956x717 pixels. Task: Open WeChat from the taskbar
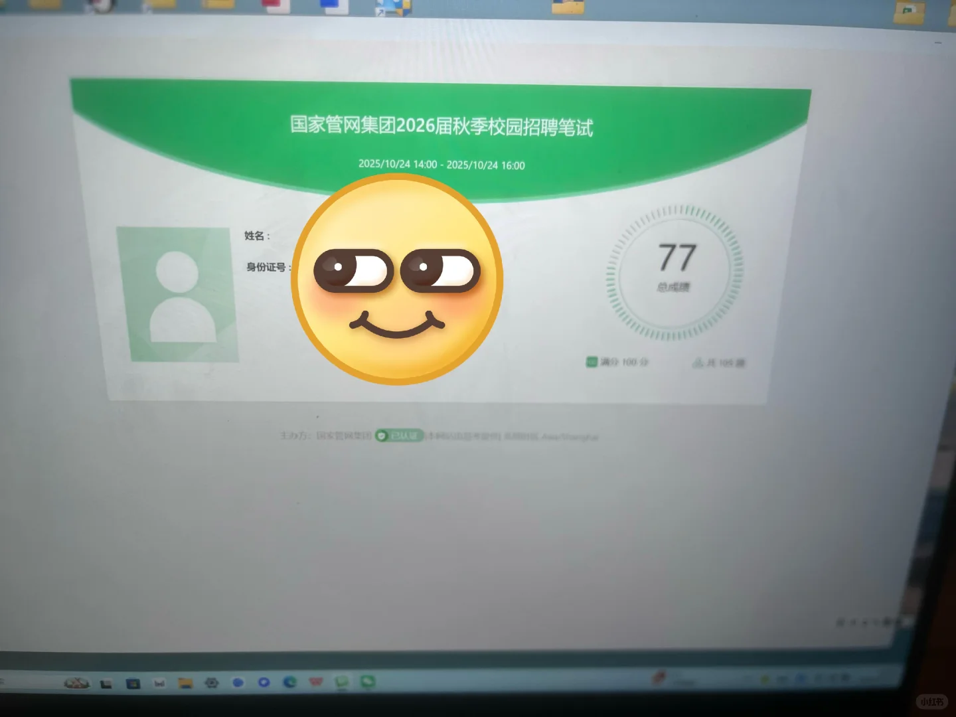tap(368, 681)
